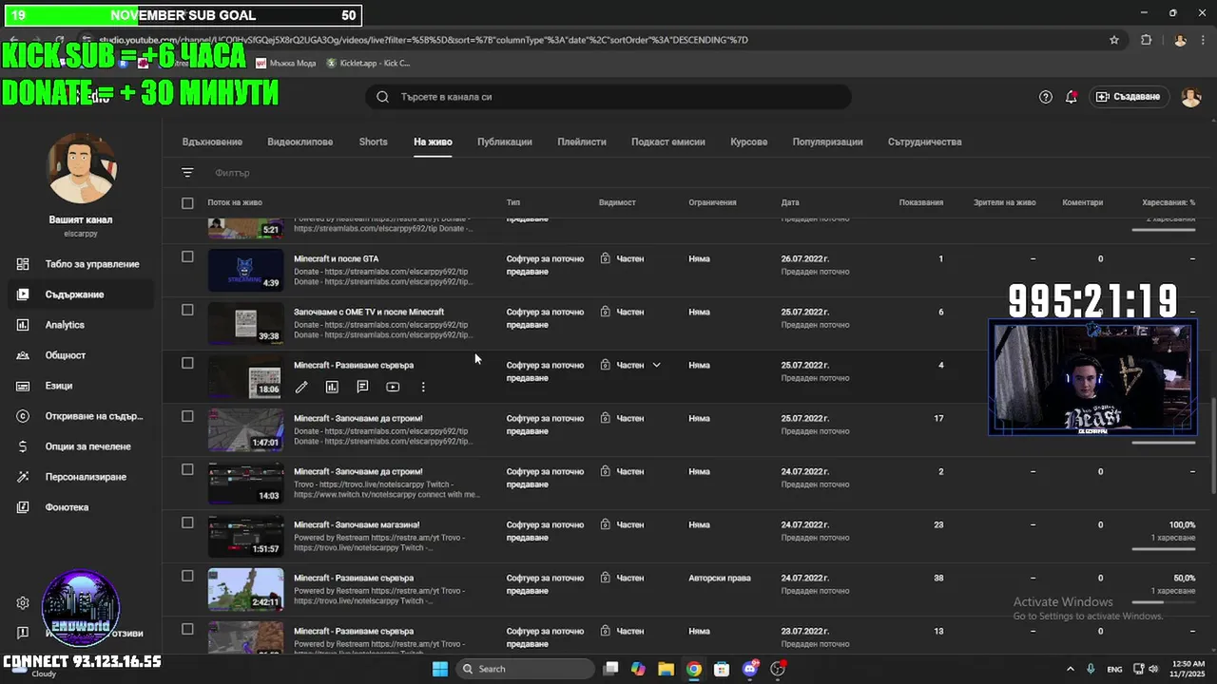Switch to the Видеоклипове tab
1217x684 pixels.
[x=300, y=142]
